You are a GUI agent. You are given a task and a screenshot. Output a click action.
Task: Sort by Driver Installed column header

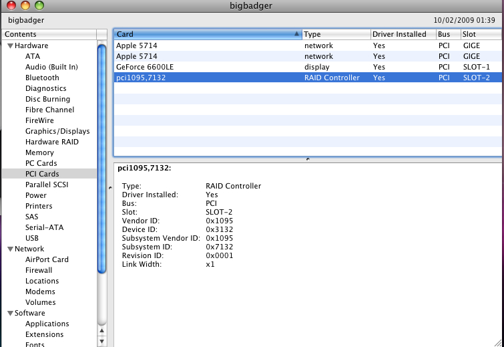403,34
